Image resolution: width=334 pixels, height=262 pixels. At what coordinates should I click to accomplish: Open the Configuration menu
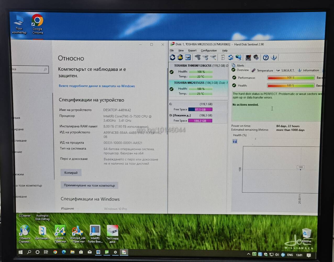209,51
